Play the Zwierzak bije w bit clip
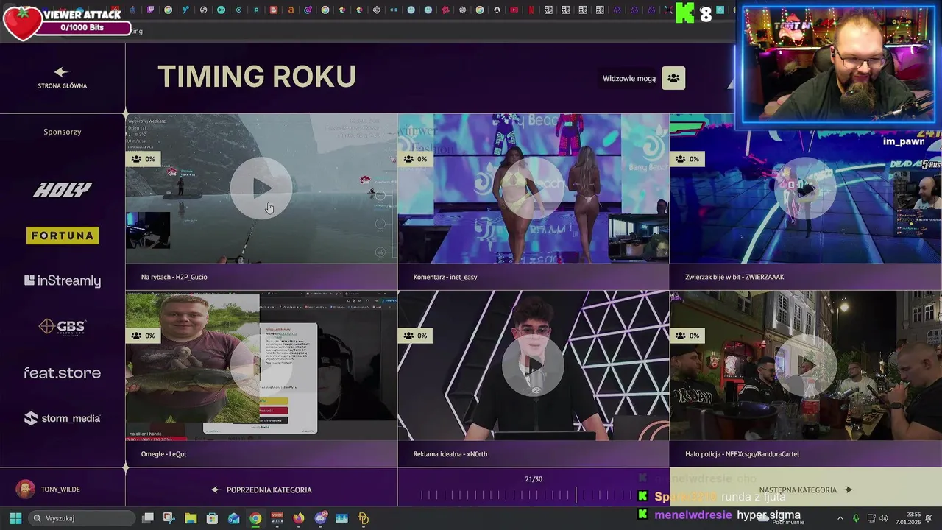The image size is (942, 530). coord(806,188)
